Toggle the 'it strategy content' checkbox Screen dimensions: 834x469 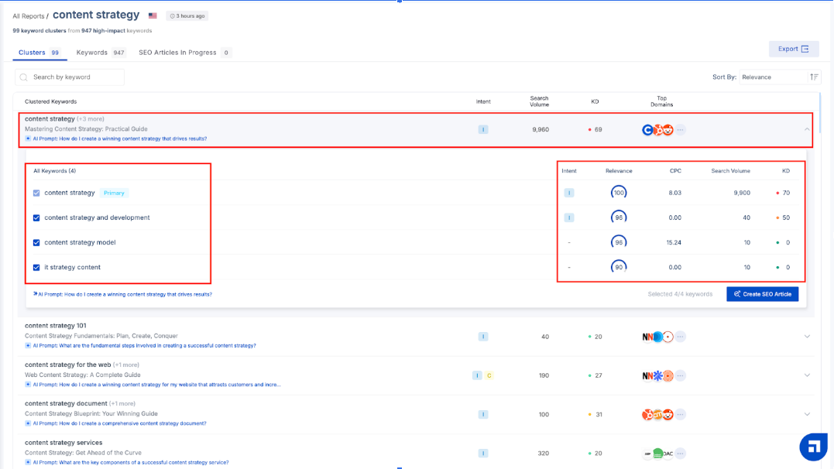(x=36, y=267)
